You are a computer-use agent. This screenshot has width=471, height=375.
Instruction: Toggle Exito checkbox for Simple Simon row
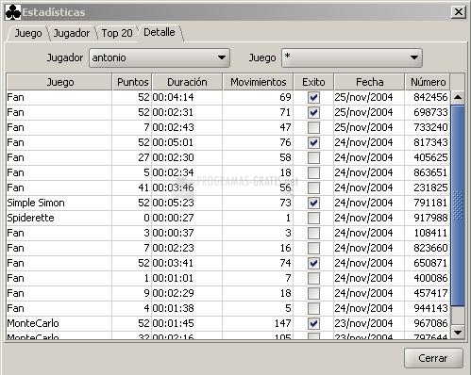tap(313, 203)
